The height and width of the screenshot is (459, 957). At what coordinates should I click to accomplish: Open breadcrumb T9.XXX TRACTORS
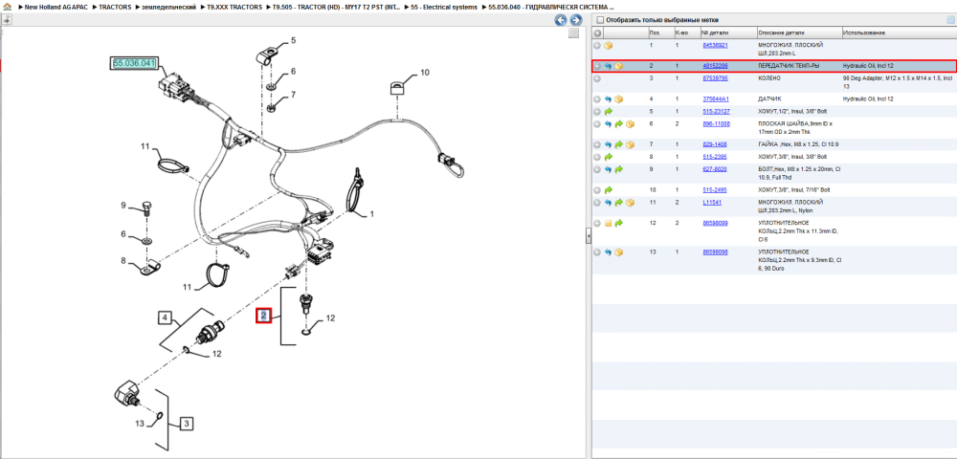click(234, 7)
